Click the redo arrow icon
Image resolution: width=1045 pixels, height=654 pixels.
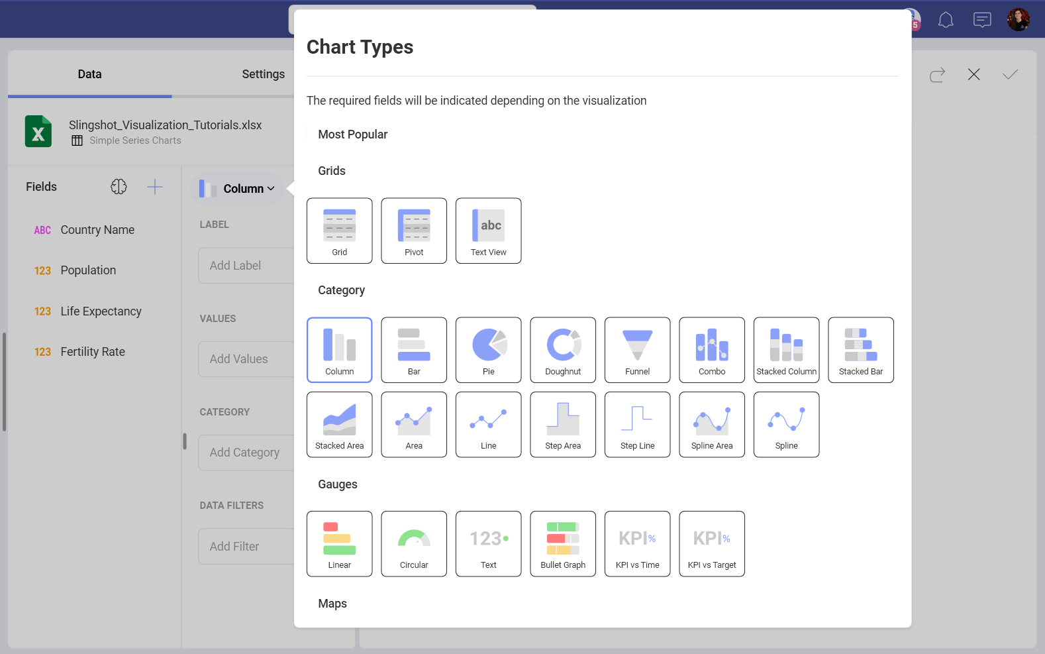pyautogui.click(x=937, y=75)
